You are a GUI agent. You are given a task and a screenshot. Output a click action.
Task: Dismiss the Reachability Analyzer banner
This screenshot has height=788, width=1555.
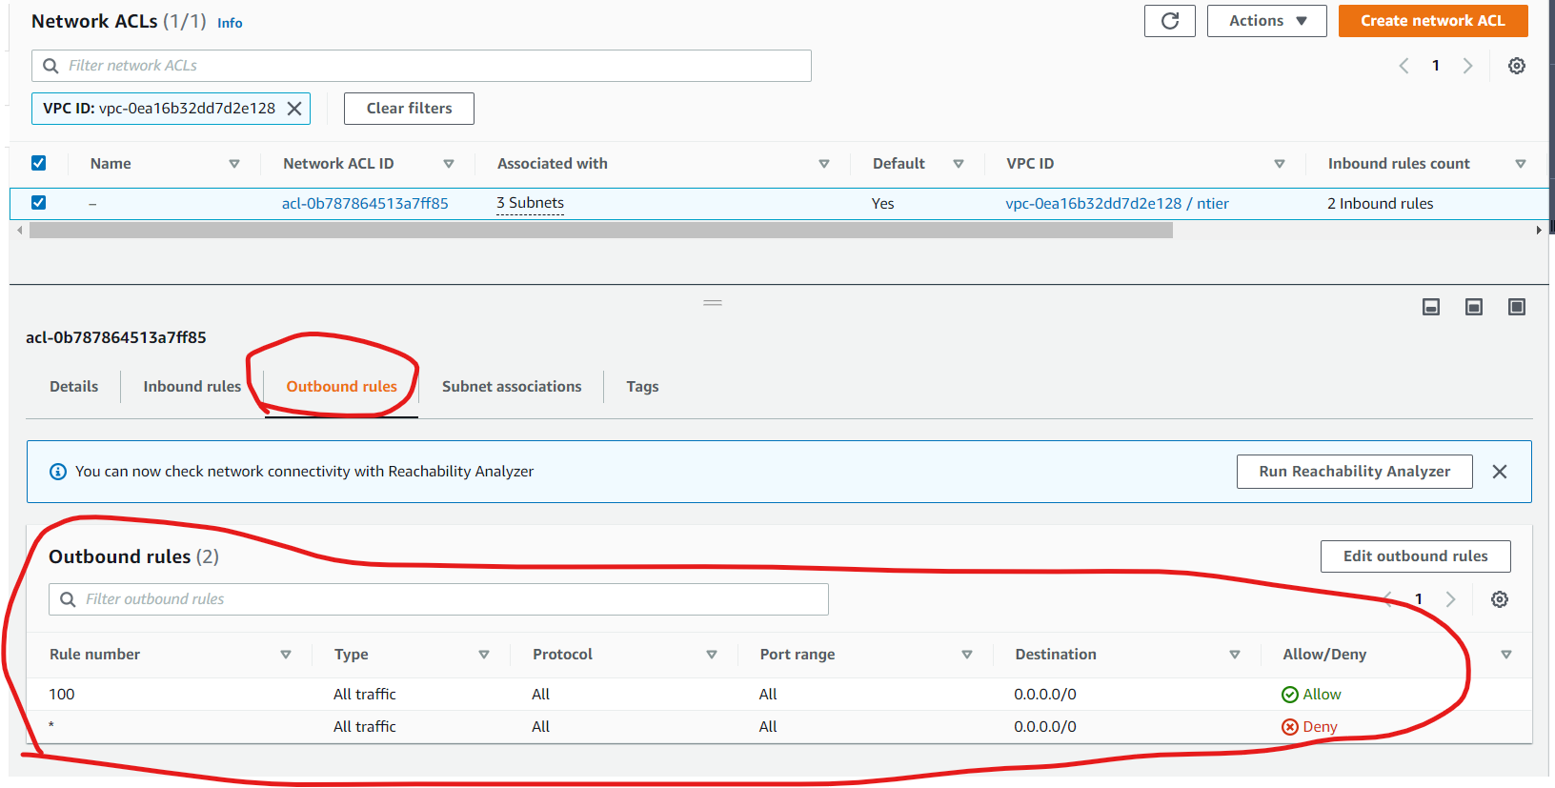pyautogui.click(x=1500, y=472)
